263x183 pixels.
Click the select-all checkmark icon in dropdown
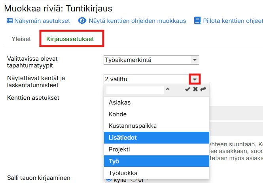187,90
